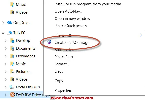Collapse the This PC tree node
The image size is (145, 100).
(x=3, y=33)
